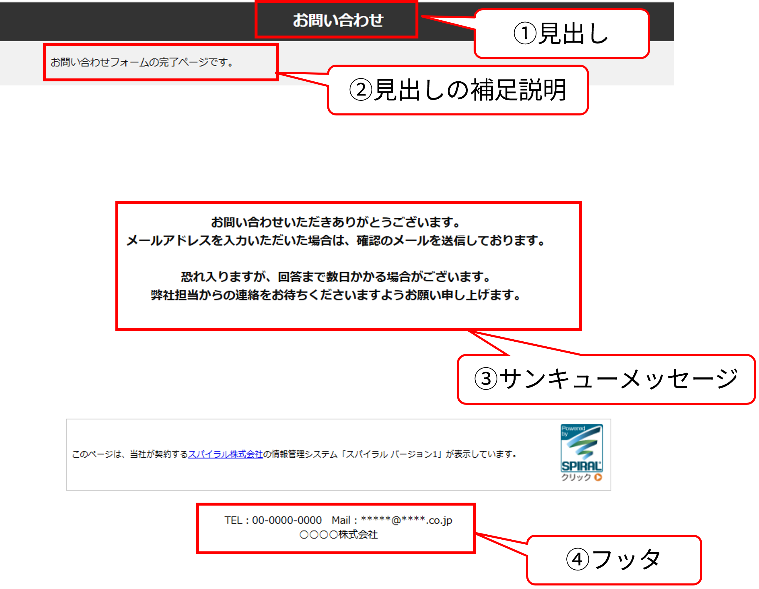The image size is (759, 589).
Task: Click the ③サンキューメッセージ callout label
Action: click(x=606, y=379)
